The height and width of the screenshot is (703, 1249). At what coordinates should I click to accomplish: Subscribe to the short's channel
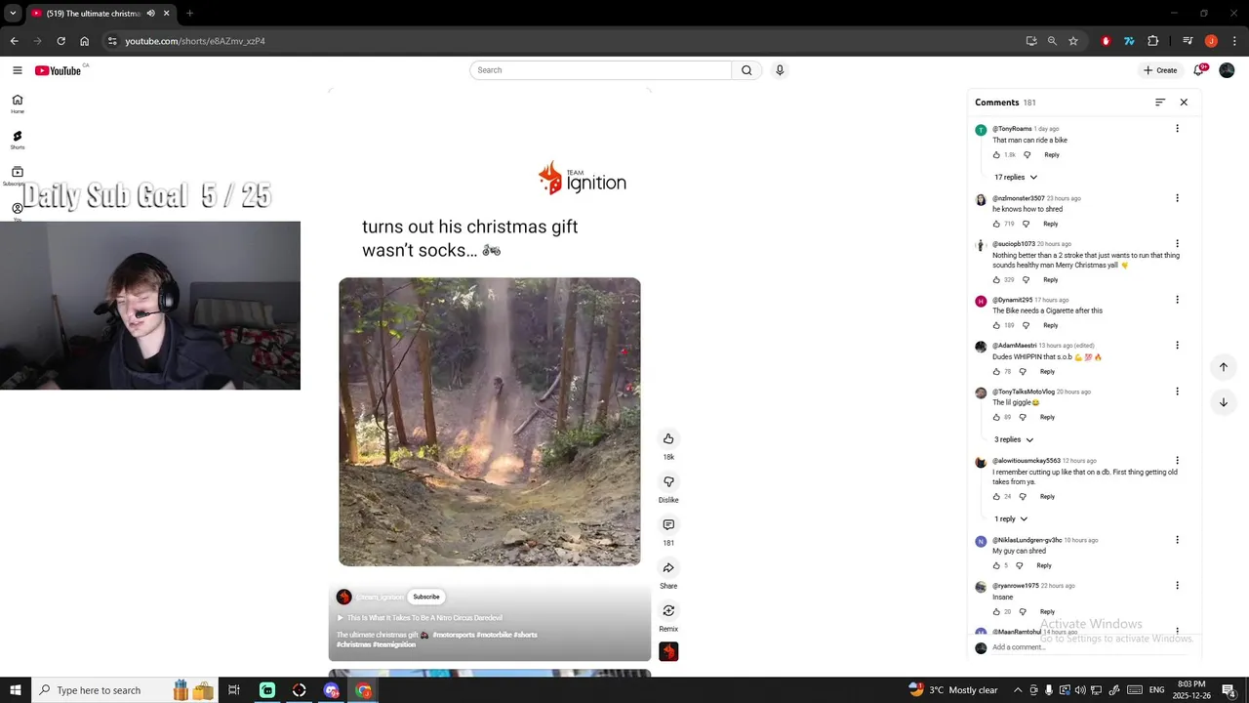pyautogui.click(x=426, y=597)
